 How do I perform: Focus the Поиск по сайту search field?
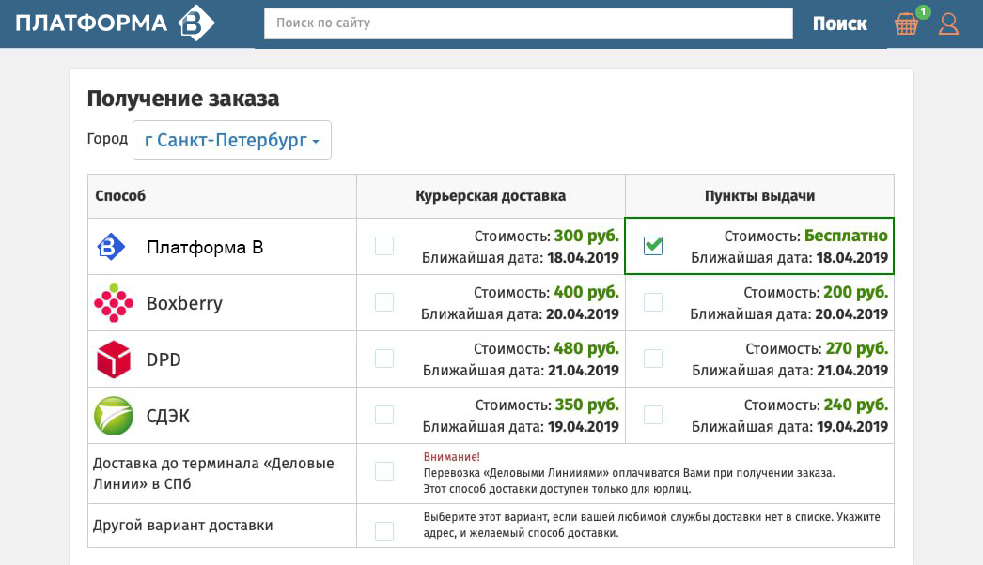528,23
